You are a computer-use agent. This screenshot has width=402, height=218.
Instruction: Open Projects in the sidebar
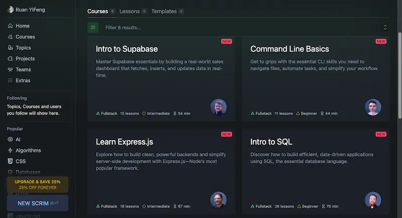click(21, 59)
